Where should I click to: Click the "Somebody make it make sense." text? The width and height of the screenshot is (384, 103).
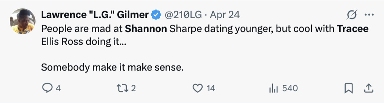[x=112, y=67]
